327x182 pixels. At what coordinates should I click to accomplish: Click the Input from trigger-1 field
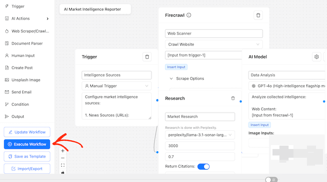(x=203, y=55)
